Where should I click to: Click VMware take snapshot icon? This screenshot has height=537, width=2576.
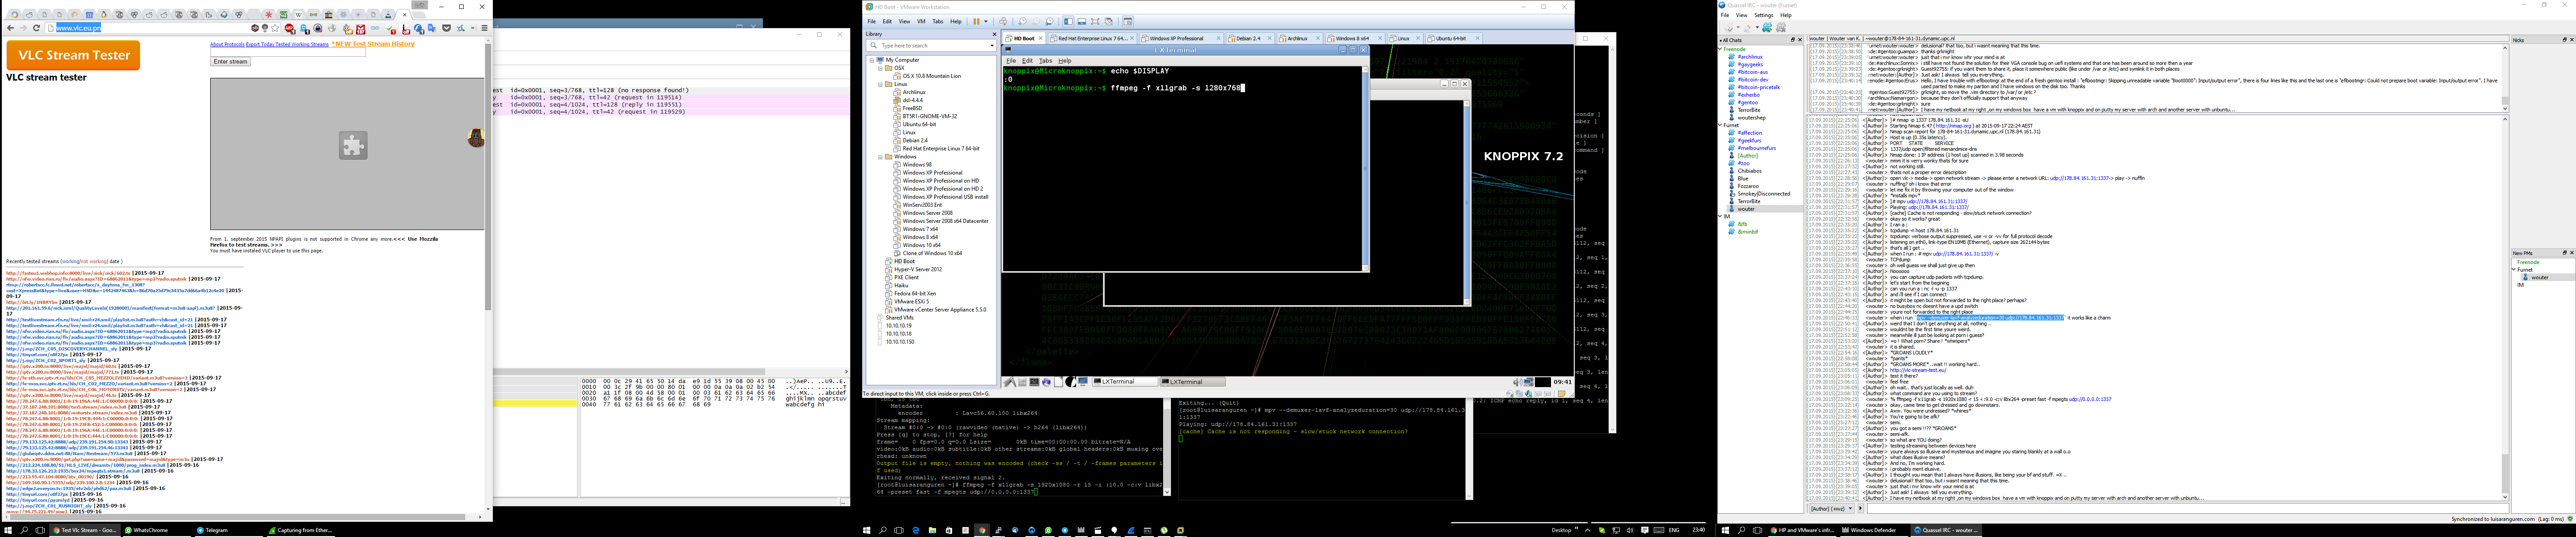click(x=1023, y=21)
